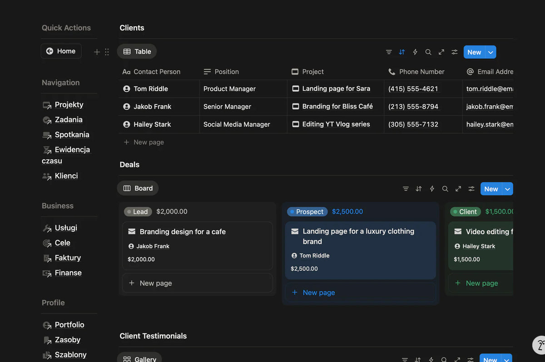Screen dimensions: 545x362
Task: Open dropdown arrow beside Client Testimonials New button
Action: click(x=506, y=359)
